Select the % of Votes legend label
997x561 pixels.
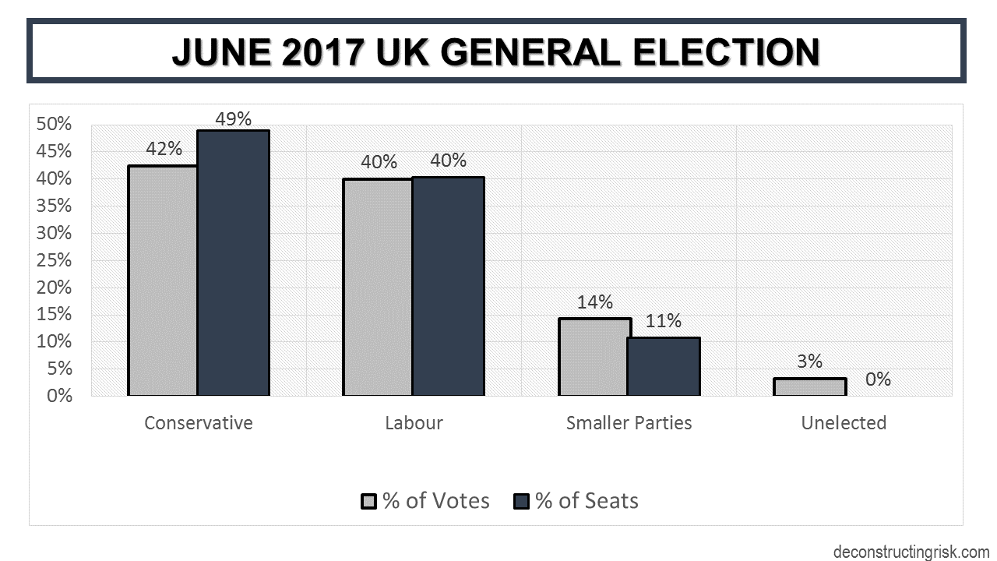pos(435,500)
